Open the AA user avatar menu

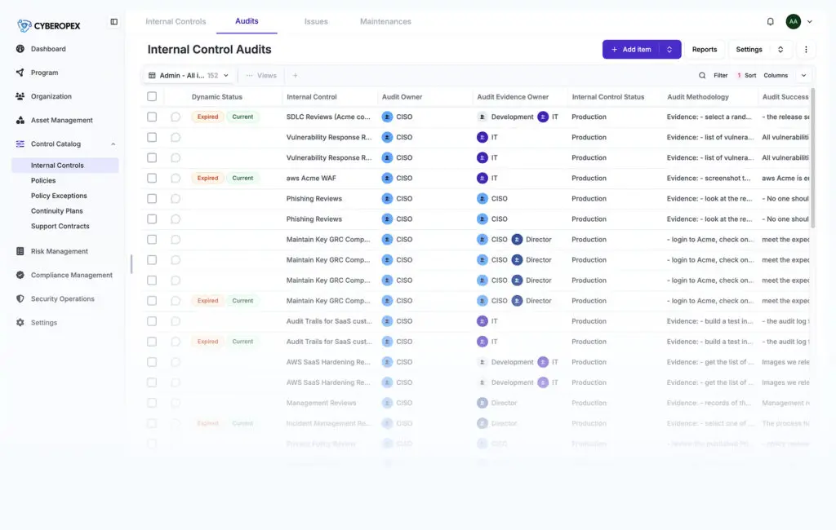[x=794, y=22]
